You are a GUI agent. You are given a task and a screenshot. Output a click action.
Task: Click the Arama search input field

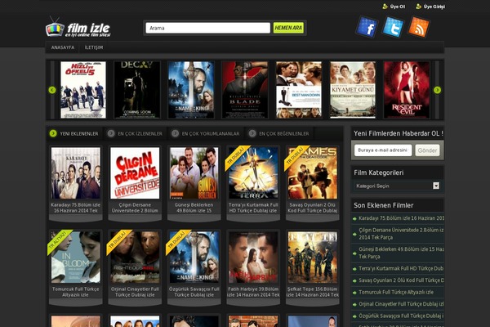[x=207, y=28]
